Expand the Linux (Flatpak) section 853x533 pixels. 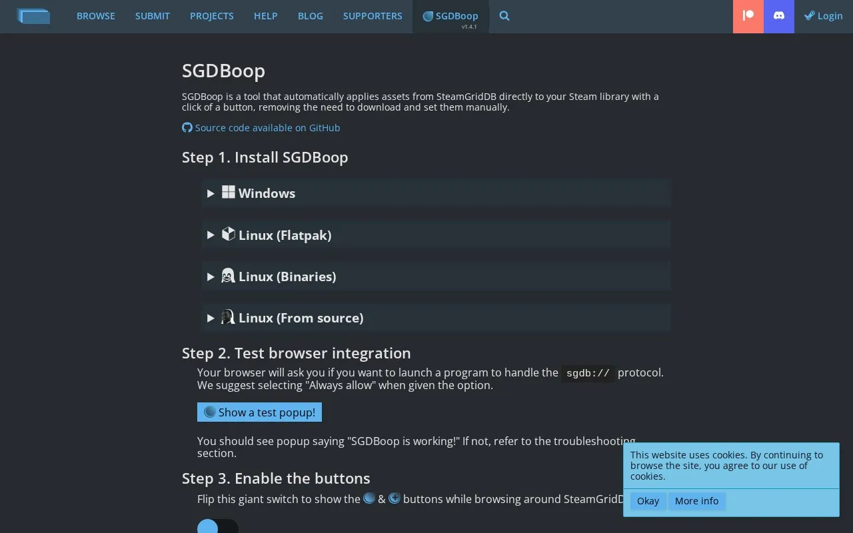[x=436, y=235]
